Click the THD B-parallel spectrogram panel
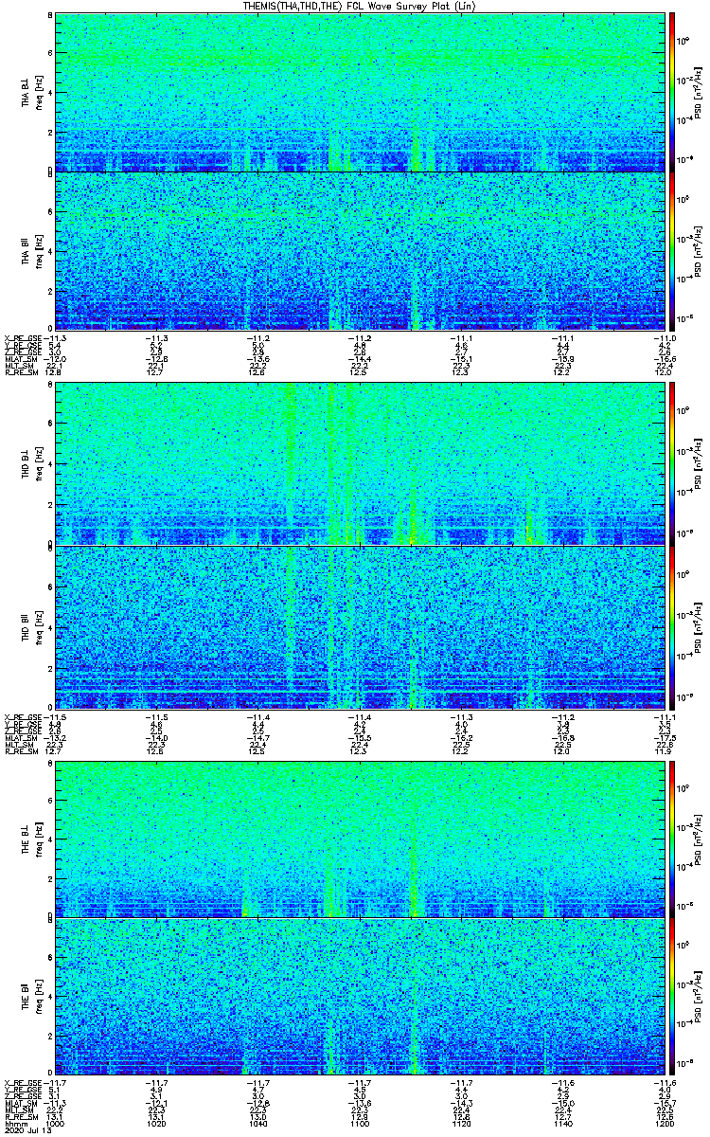This screenshot has height=1137, width=710. 360,626
